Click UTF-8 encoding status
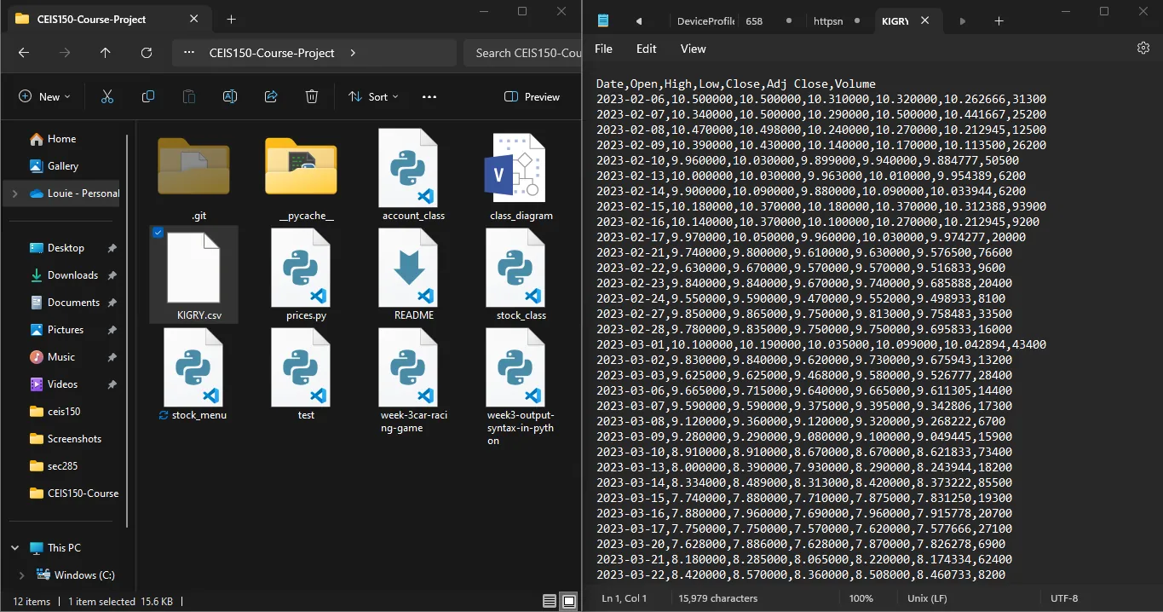Viewport: 1163px width, 612px height. click(1064, 598)
